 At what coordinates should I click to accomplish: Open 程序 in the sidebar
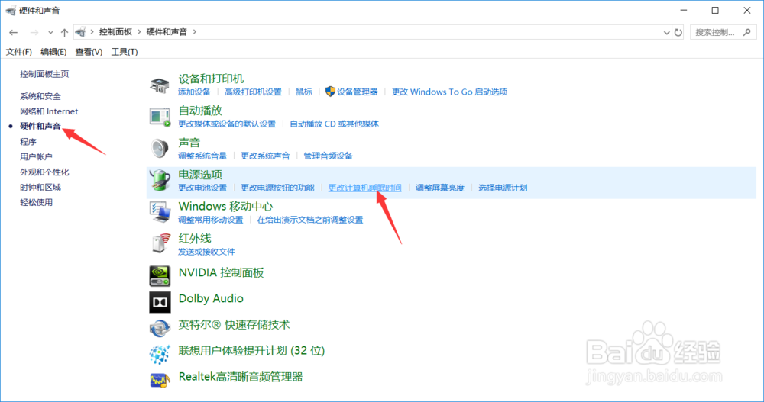[x=28, y=142]
